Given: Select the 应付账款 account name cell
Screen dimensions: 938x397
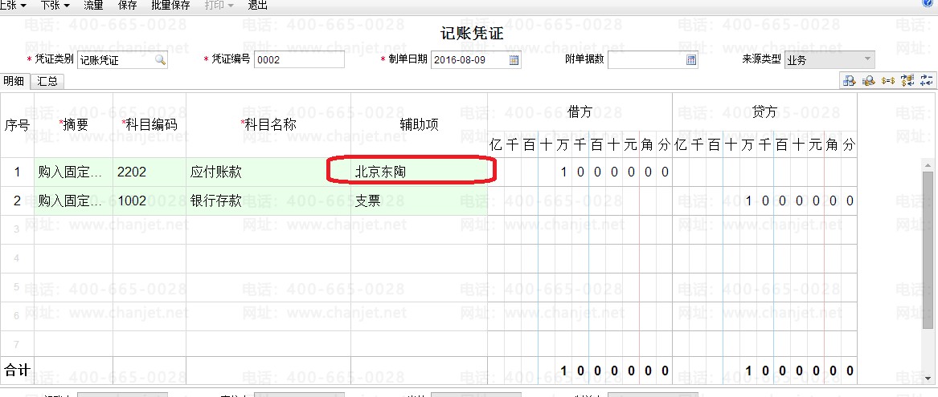Looking at the screenshot, I should (268, 172).
